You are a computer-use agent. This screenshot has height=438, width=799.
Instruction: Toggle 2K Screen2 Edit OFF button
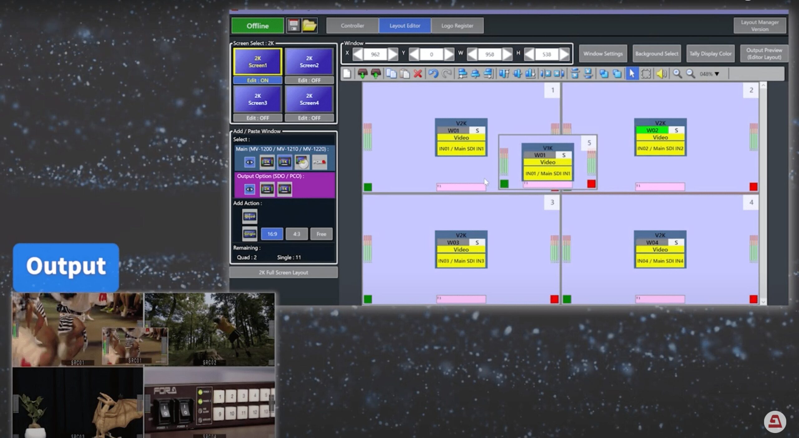pyautogui.click(x=309, y=80)
